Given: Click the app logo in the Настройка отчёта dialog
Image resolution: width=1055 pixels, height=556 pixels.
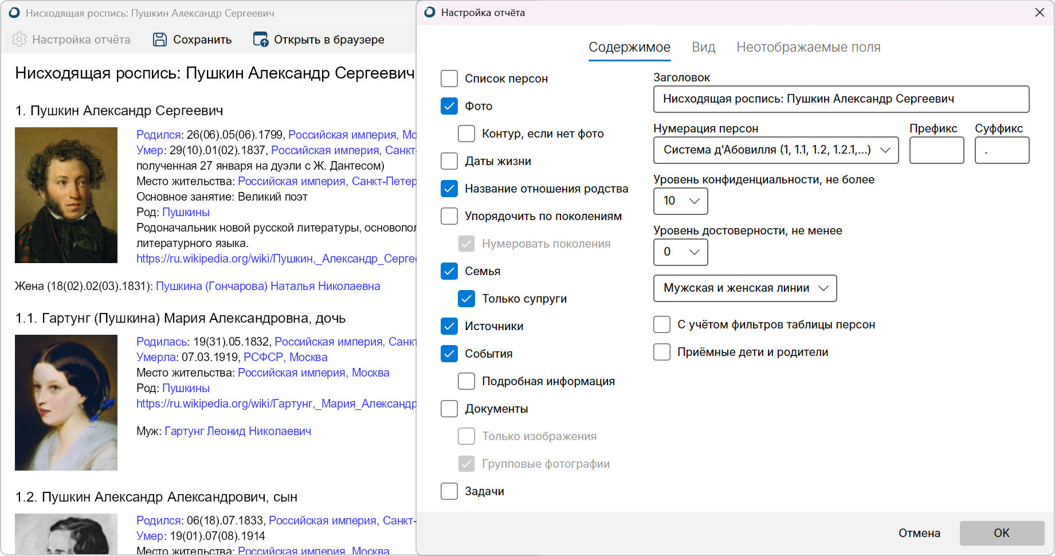Looking at the screenshot, I should coord(429,12).
